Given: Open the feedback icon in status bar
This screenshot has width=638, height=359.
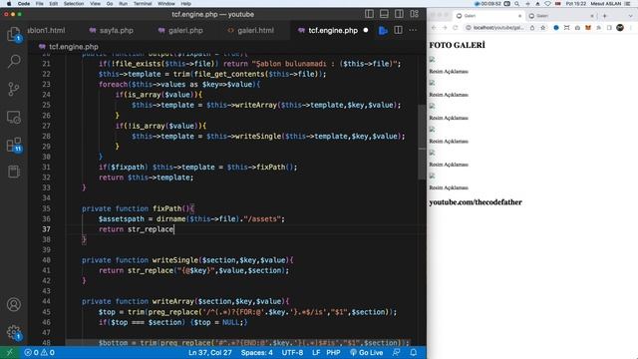Looking at the screenshot, I should (x=396, y=352).
